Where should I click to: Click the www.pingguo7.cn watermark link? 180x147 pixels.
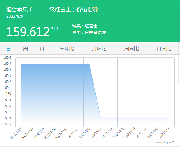(x=166, y=142)
